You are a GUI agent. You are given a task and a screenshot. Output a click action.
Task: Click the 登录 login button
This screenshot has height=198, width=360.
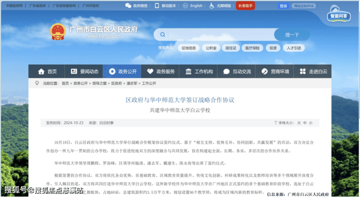(283, 6)
